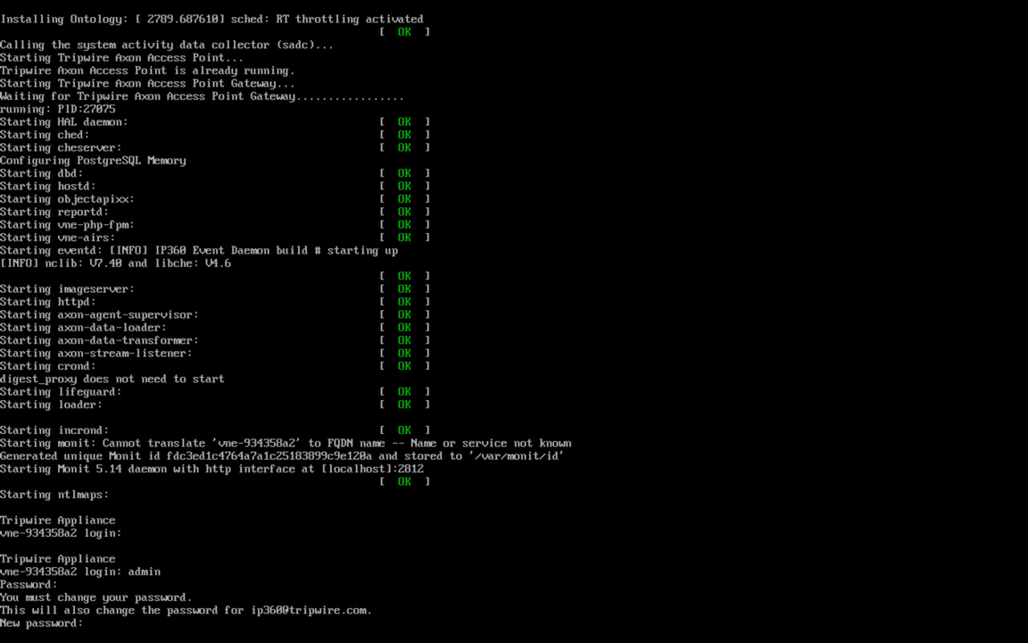Click 'Configuring PostgreSQL Memory' line
1028x643 pixels.
(x=93, y=161)
